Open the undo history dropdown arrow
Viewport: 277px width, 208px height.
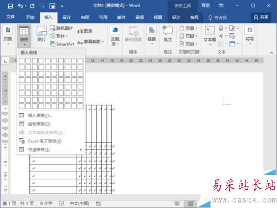(x=25, y=6)
